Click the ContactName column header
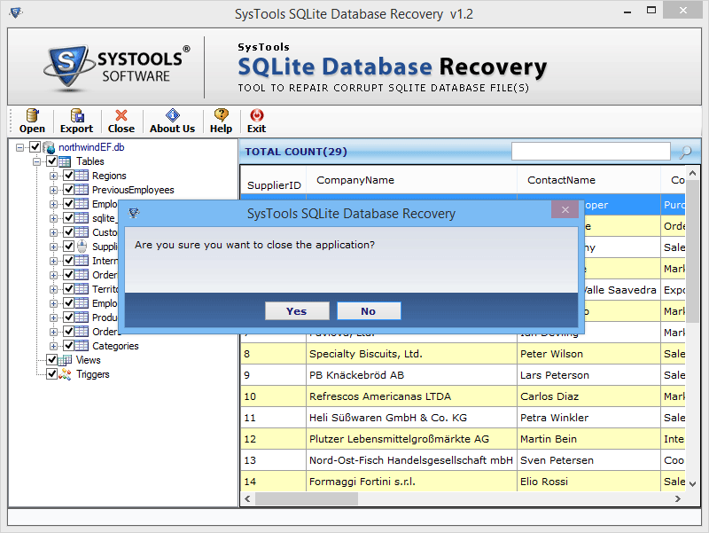This screenshot has width=709, height=533. tap(588, 181)
